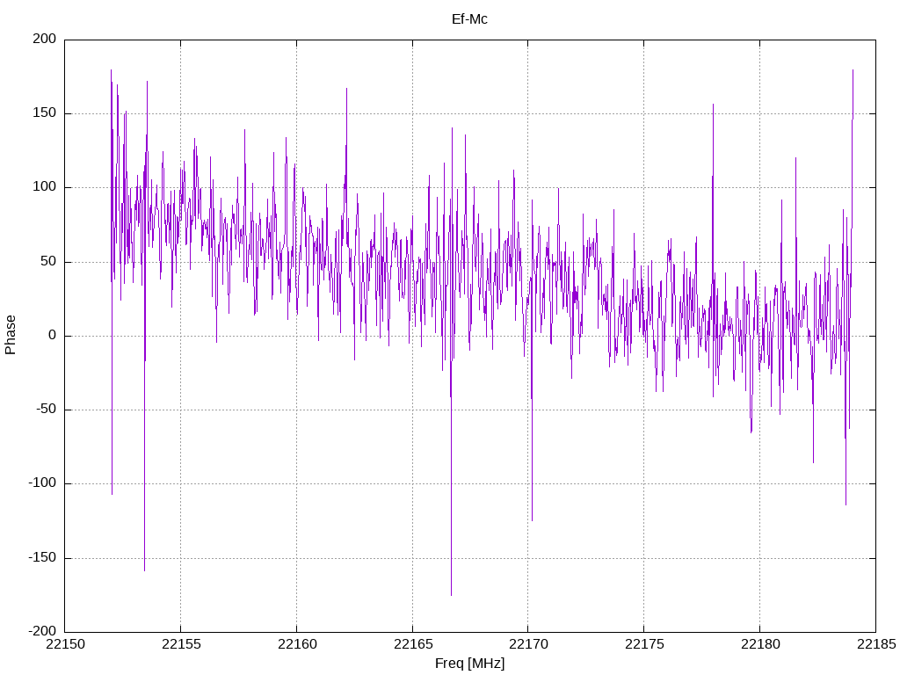Select the y-axis tick label 0
Image resolution: width=900 pixels, height=675 pixels.
click(53, 335)
